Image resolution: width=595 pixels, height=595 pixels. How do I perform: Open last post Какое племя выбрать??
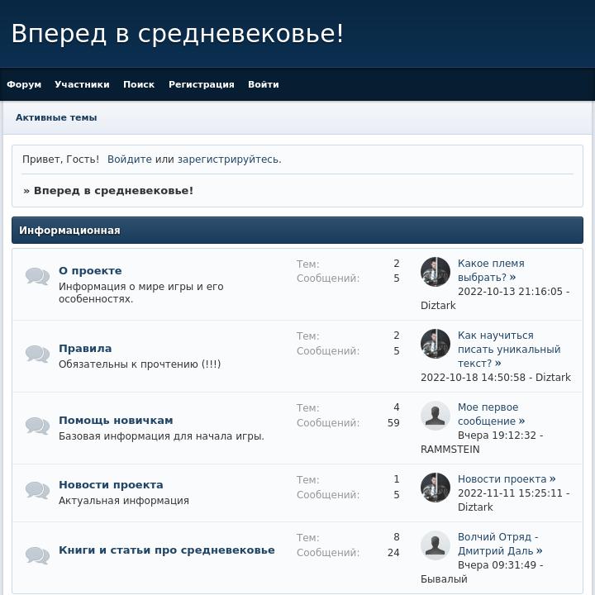[x=491, y=270]
